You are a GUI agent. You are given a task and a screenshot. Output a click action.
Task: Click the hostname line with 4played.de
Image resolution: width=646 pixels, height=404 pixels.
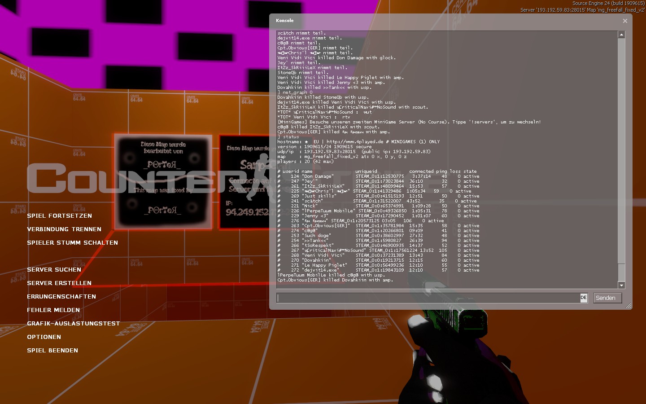point(358,142)
